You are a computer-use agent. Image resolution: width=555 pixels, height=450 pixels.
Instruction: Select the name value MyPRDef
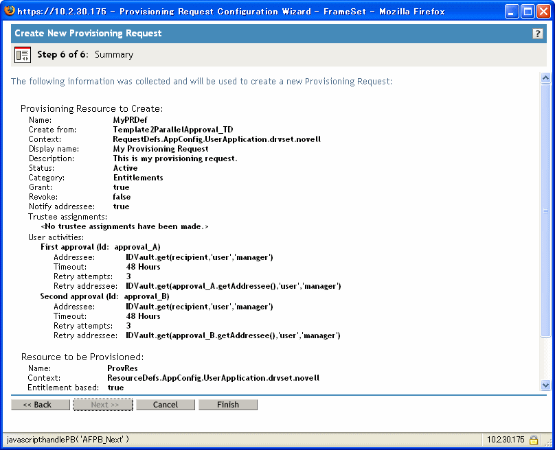pyautogui.click(x=131, y=120)
